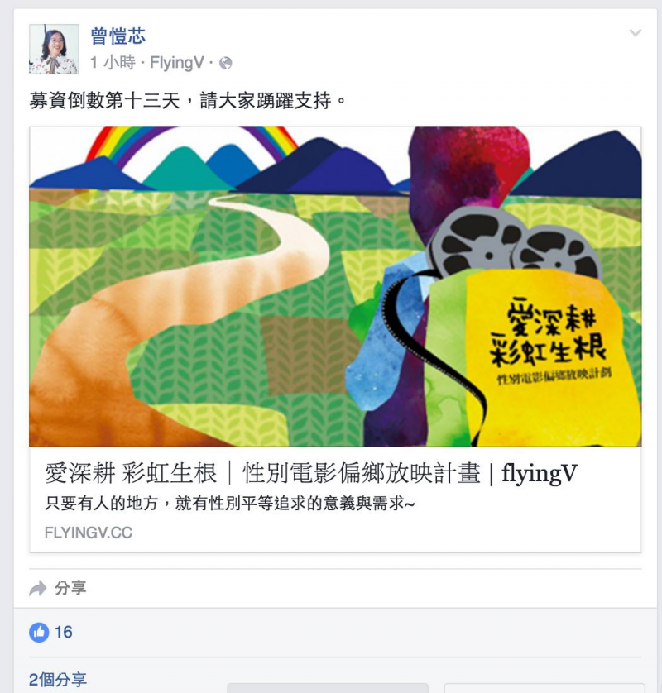This screenshot has height=693, width=662.
Task: View the 16 likes count
Action: tap(64, 632)
